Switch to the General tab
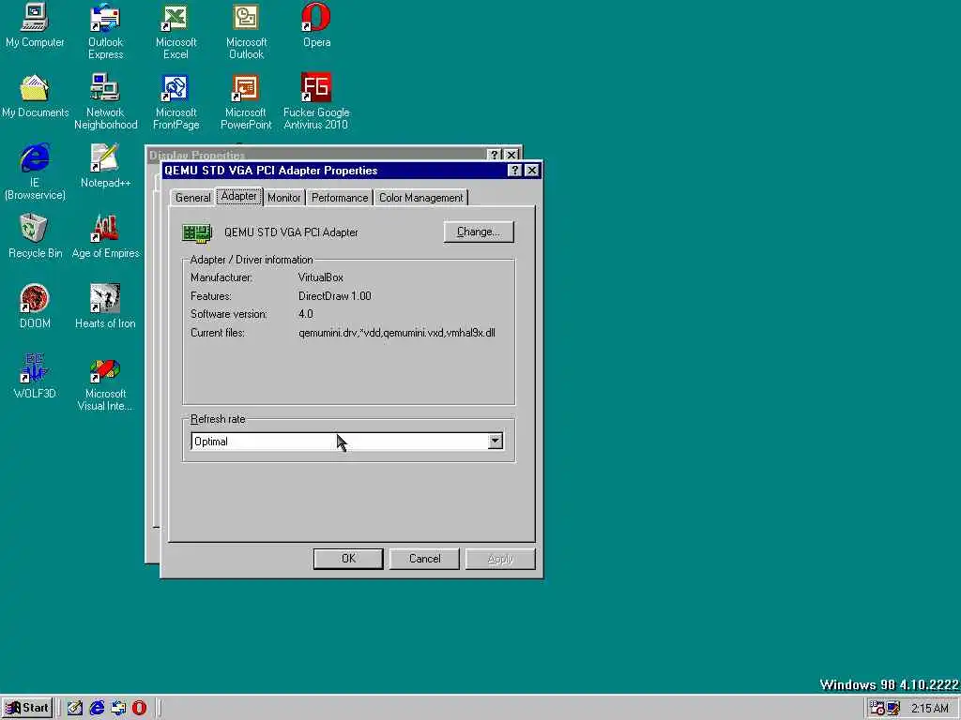The height and width of the screenshot is (720, 961). (x=192, y=198)
